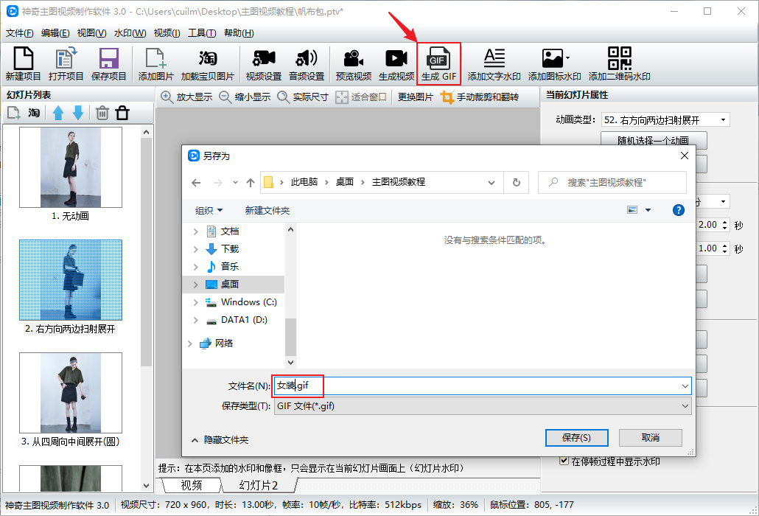
Task: Open the 文件名 history dropdown arrow
Action: [x=685, y=386]
